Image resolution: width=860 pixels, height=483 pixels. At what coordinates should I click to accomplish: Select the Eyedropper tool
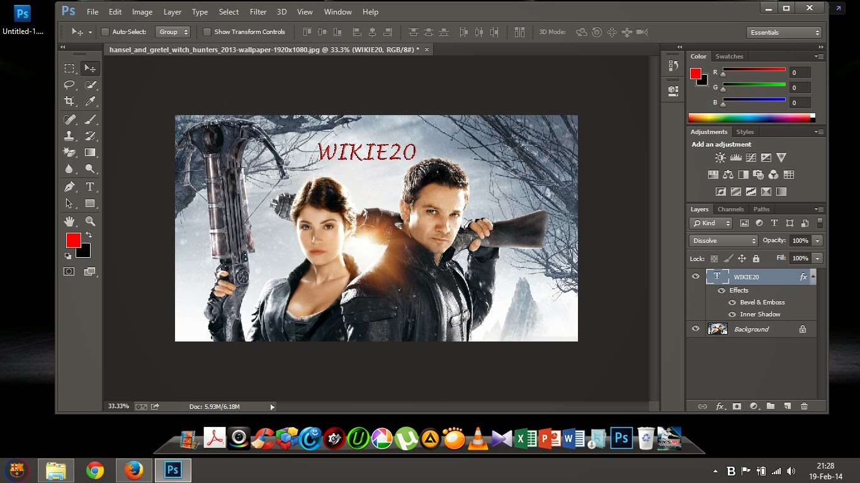(x=90, y=101)
